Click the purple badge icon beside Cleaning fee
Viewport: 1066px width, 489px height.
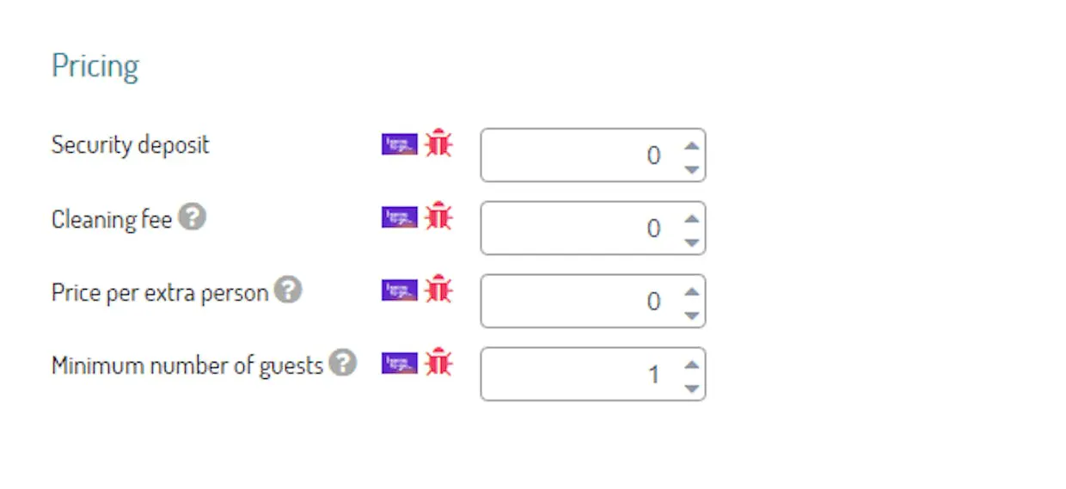coord(400,217)
